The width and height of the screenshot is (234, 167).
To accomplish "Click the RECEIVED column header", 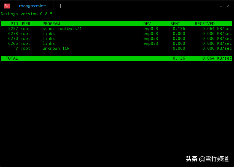I will 205,24.
